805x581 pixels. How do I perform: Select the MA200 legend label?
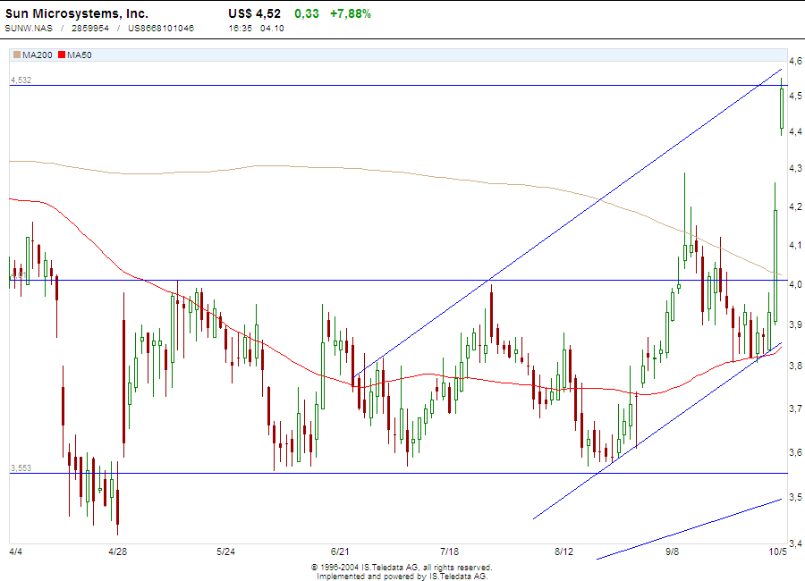coord(37,55)
